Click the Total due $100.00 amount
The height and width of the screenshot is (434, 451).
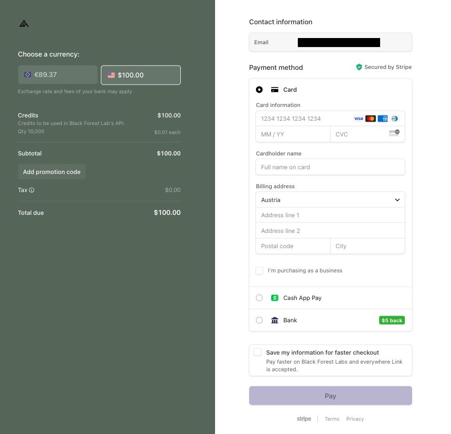(x=167, y=212)
